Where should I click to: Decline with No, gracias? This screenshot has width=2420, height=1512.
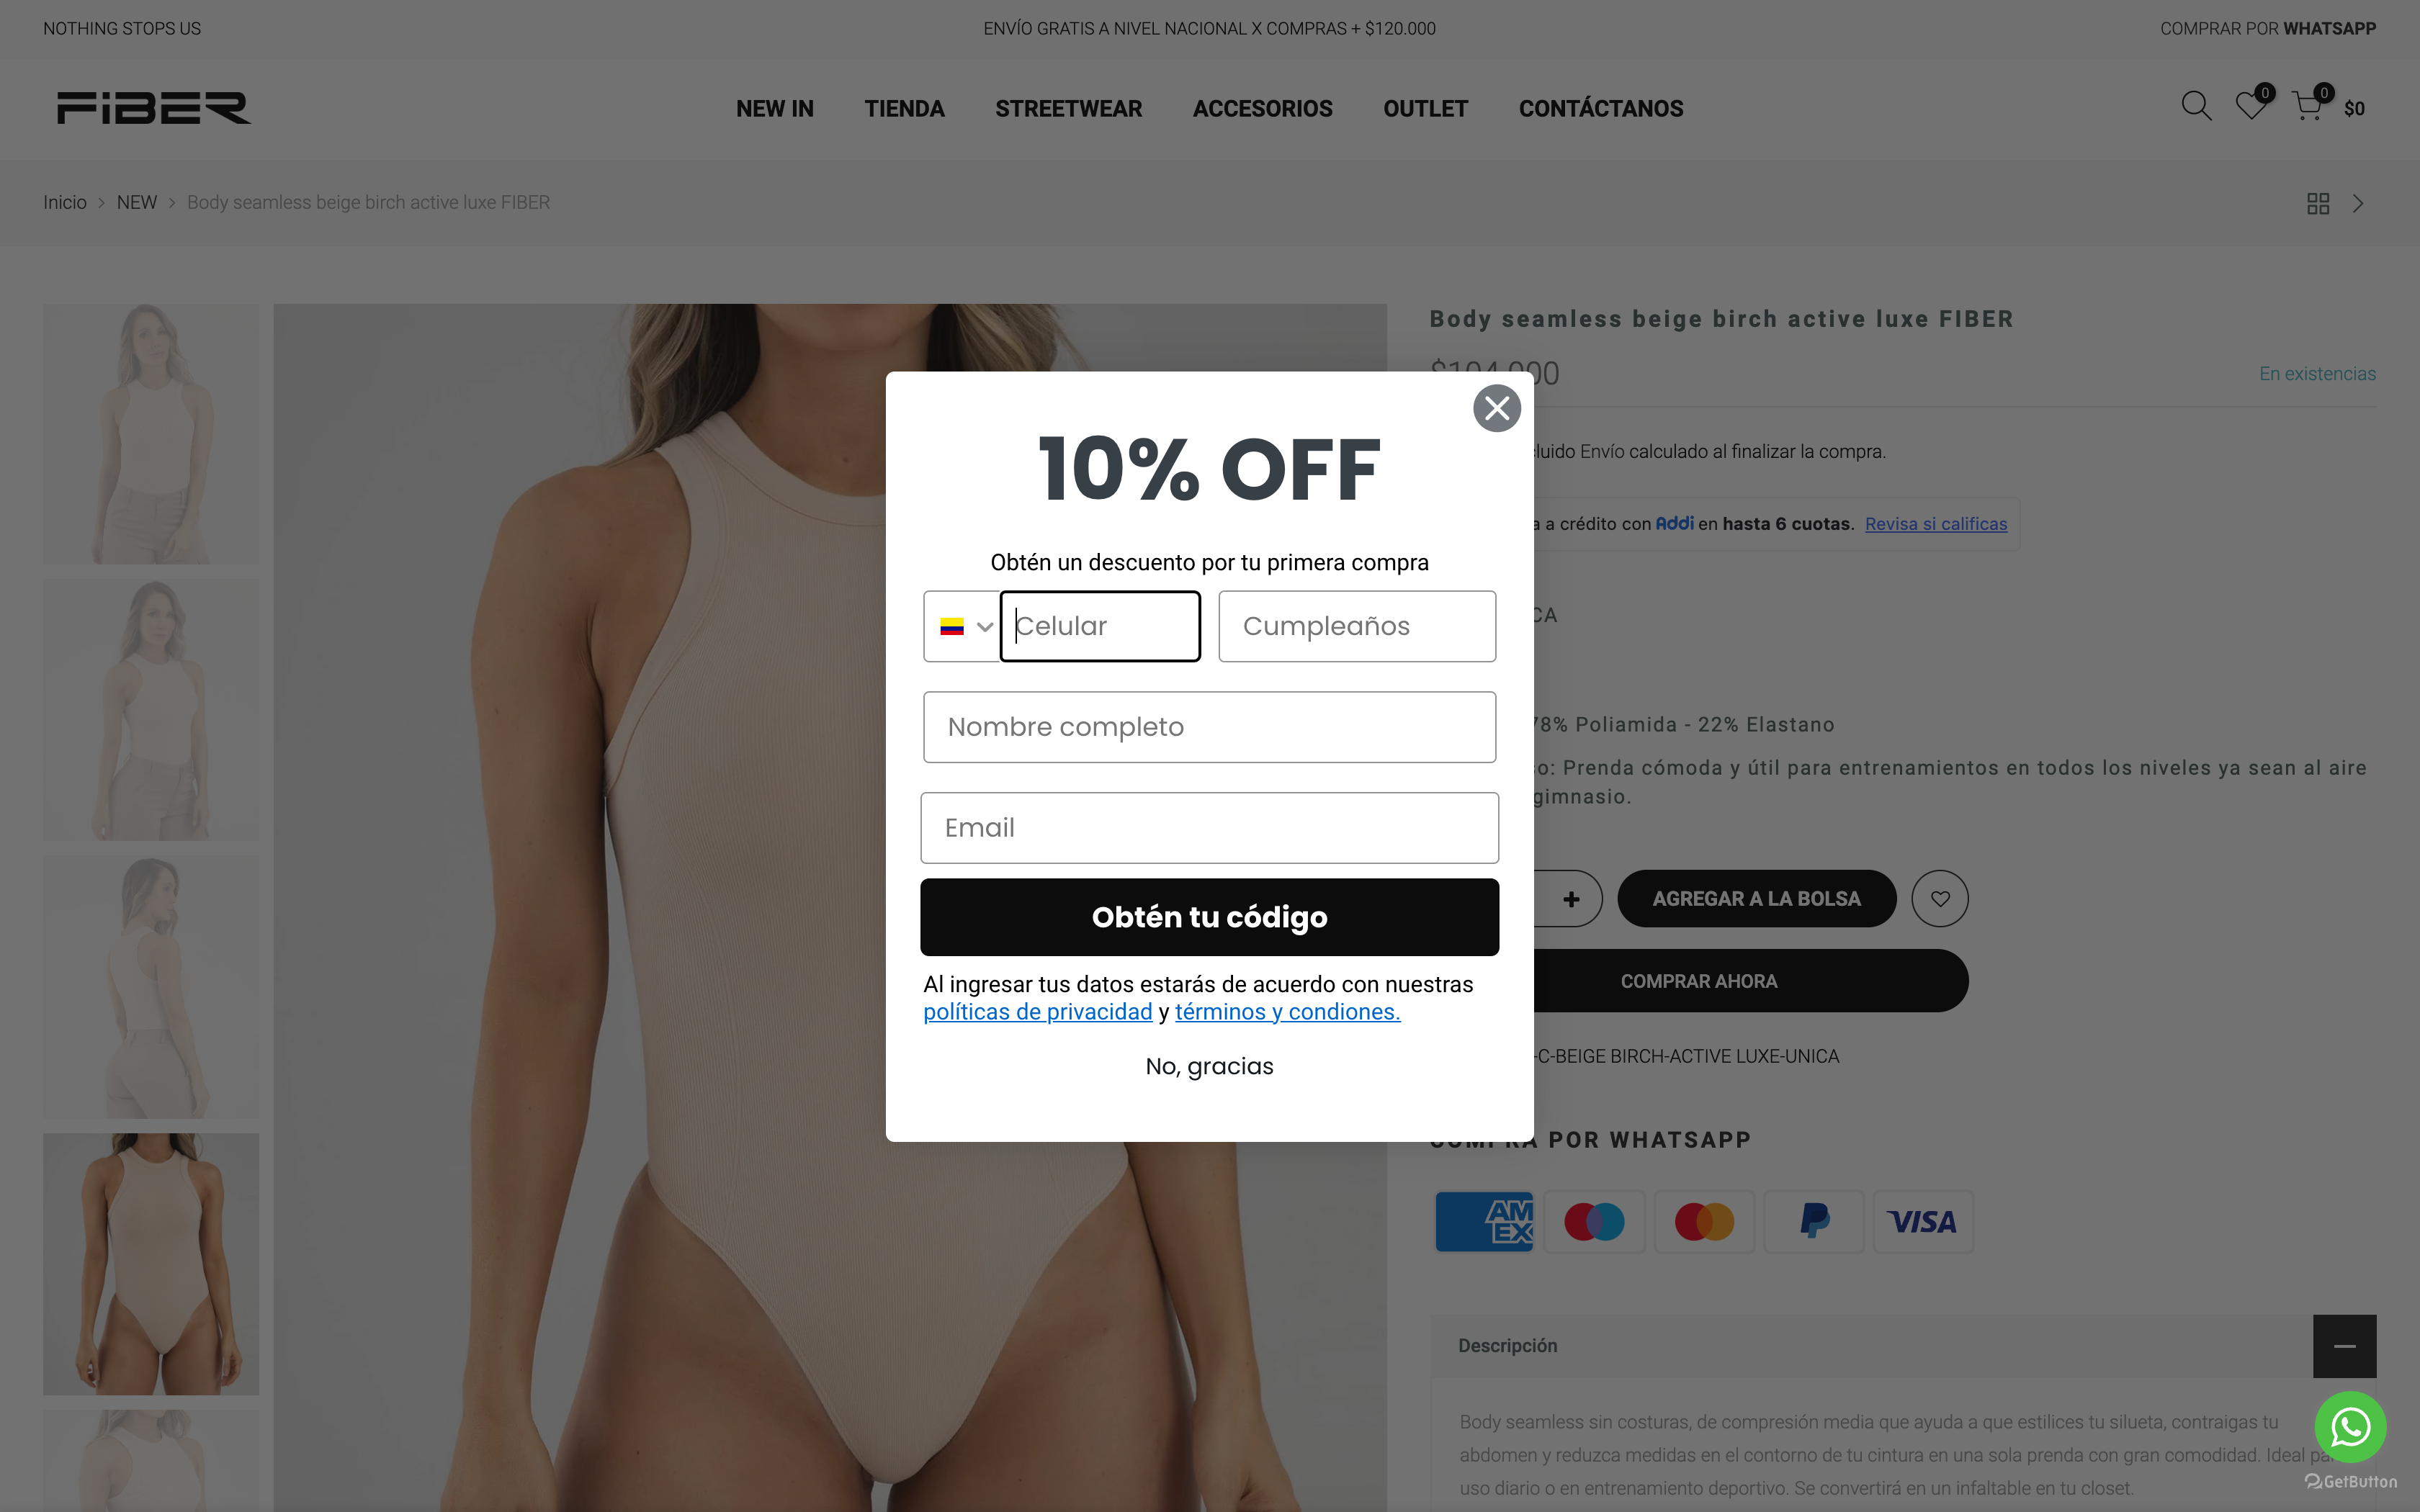pos(1209,1066)
